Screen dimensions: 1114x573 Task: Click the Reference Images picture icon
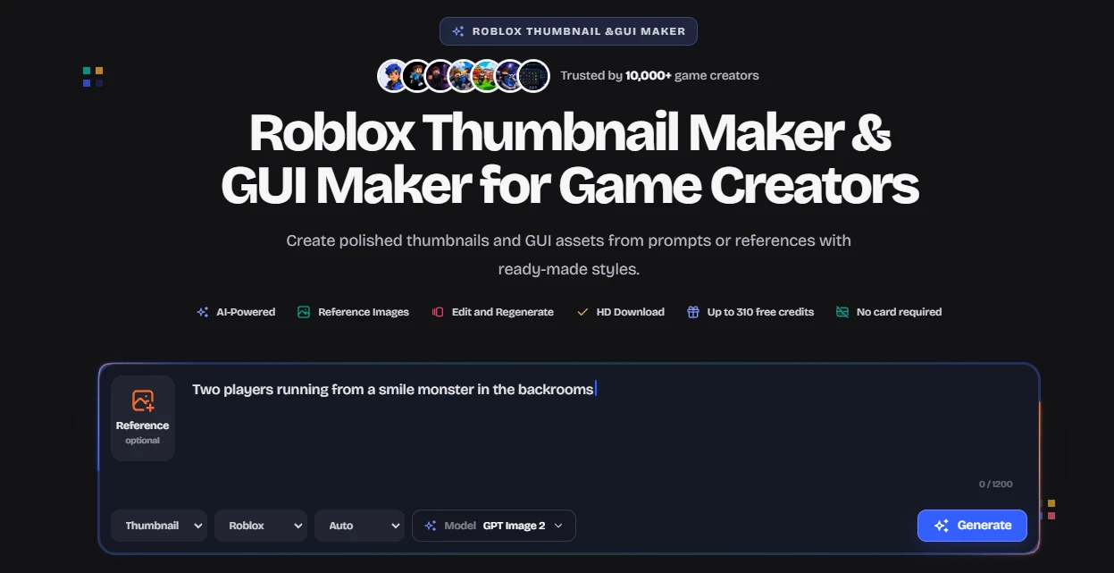coord(304,312)
